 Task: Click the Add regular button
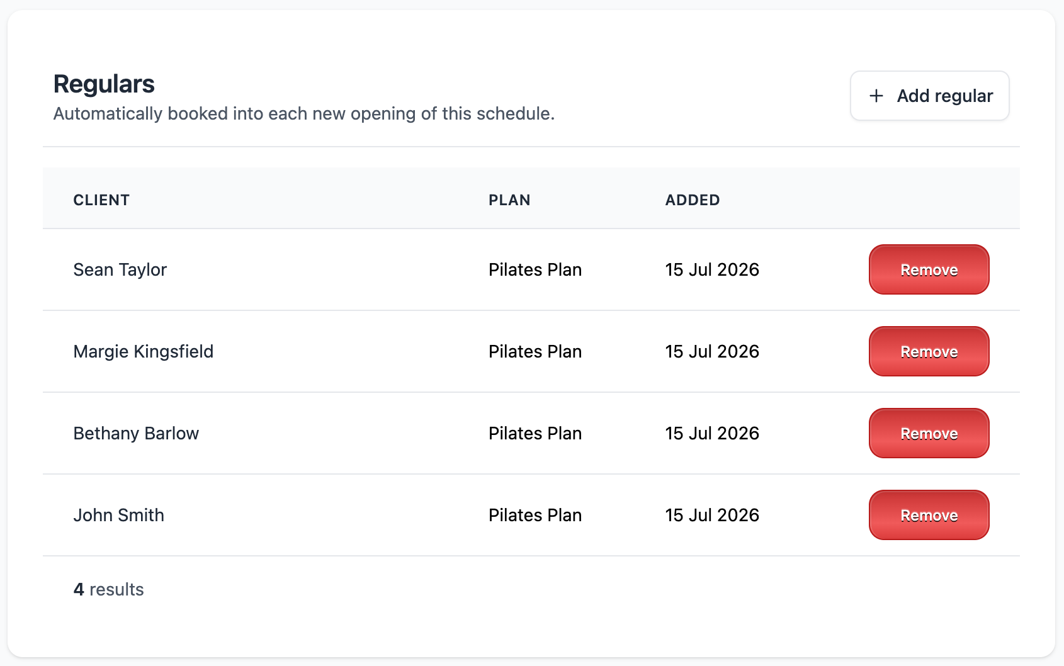pos(930,96)
